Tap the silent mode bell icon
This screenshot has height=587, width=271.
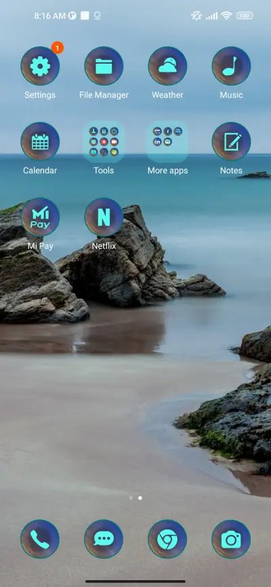tap(196, 16)
